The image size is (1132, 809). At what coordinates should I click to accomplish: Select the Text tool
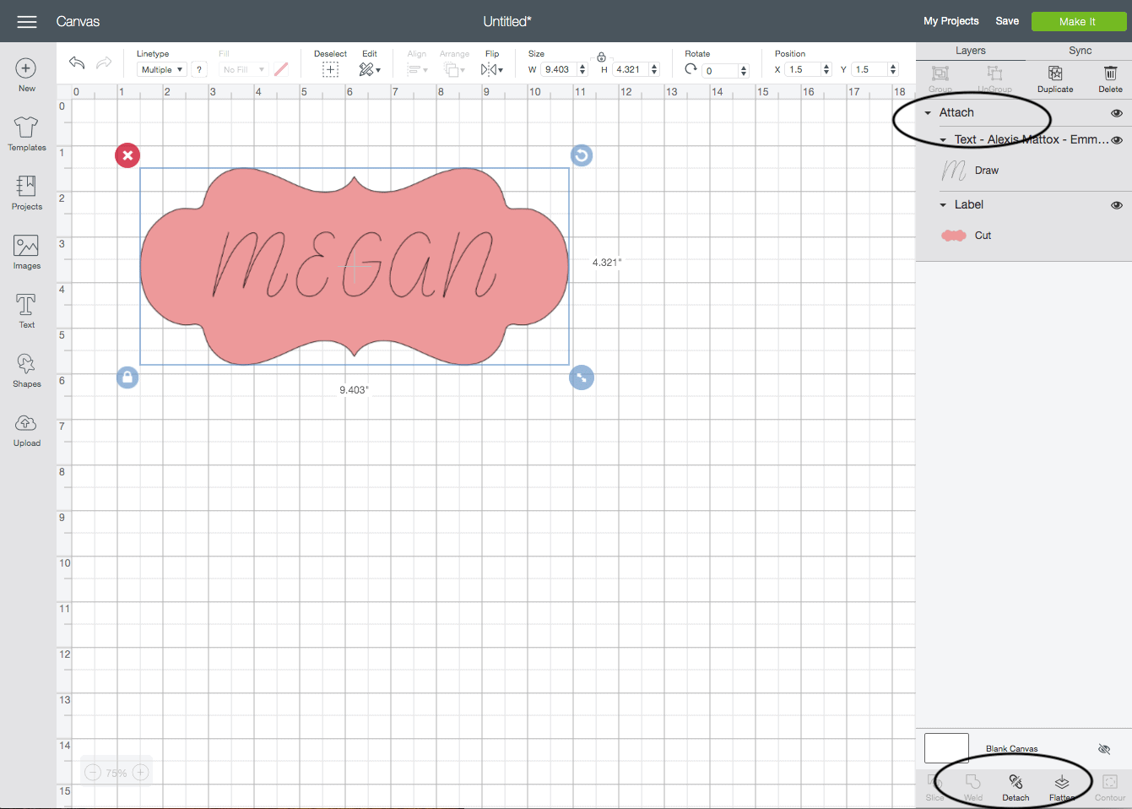26,311
